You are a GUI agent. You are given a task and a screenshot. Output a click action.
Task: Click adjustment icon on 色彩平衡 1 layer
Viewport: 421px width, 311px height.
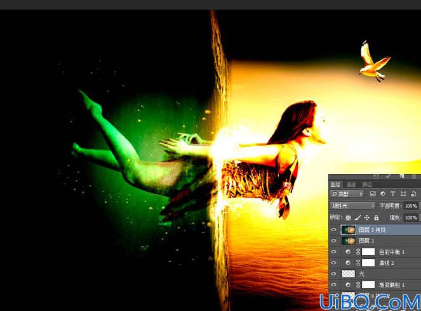pos(348,252)
